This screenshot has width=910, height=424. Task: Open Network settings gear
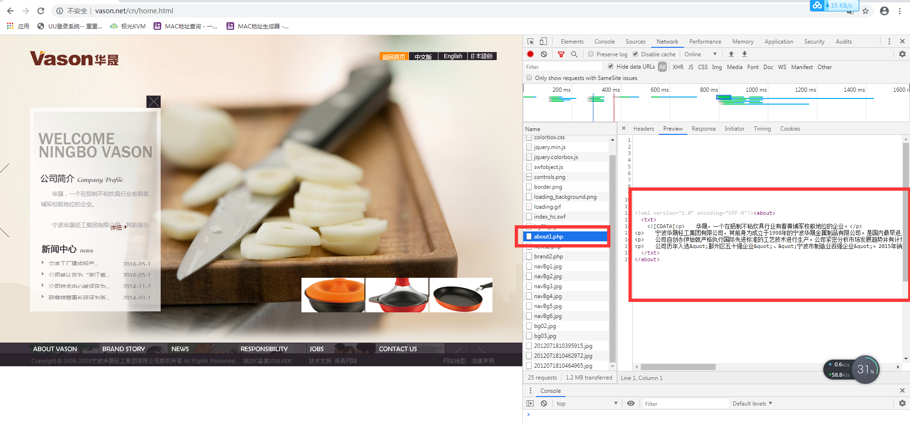[x=902, y=54]
